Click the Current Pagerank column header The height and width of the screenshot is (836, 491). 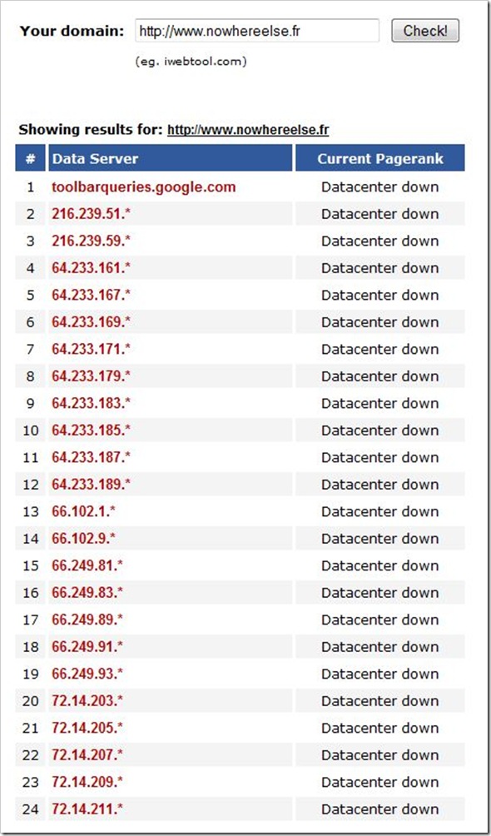coord(380,158)
